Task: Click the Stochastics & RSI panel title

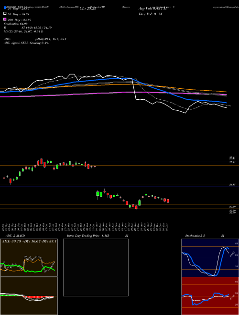Action: click(x=205, y=236)
